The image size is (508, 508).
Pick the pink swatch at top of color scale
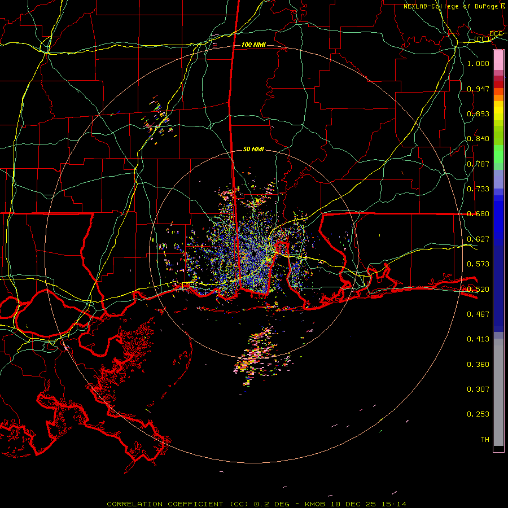[x=498, y=60]
